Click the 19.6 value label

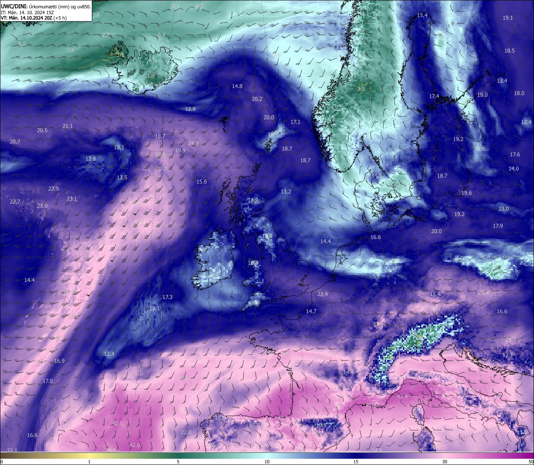coord(466,193)
